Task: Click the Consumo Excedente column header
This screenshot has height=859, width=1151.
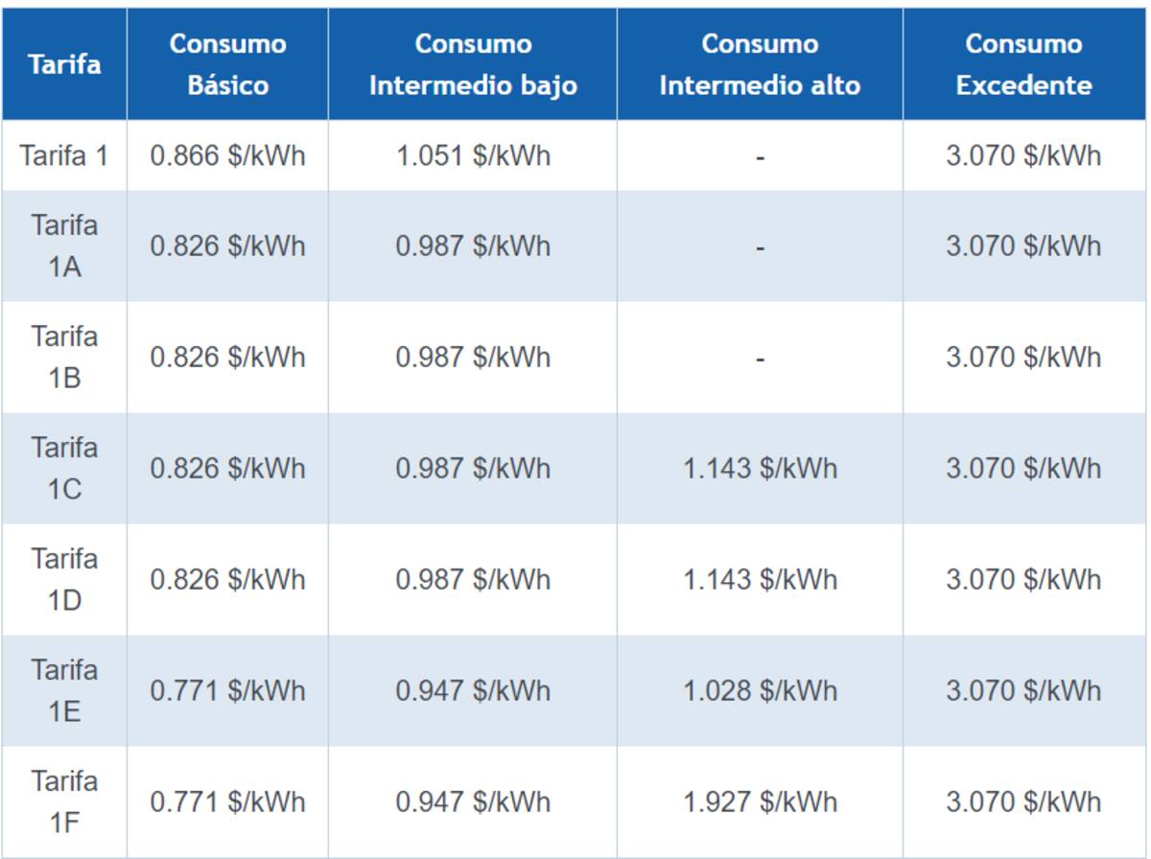Action: tap(1023, 65)
